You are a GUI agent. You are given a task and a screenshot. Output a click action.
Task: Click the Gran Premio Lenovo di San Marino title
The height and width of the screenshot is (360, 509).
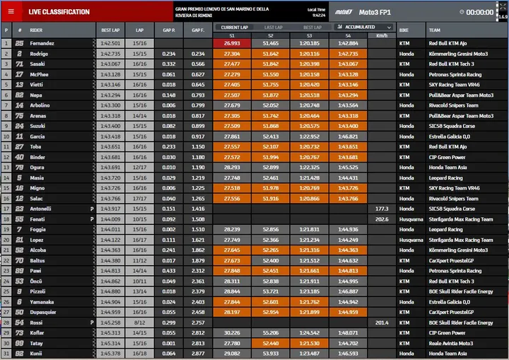(222, 12)
